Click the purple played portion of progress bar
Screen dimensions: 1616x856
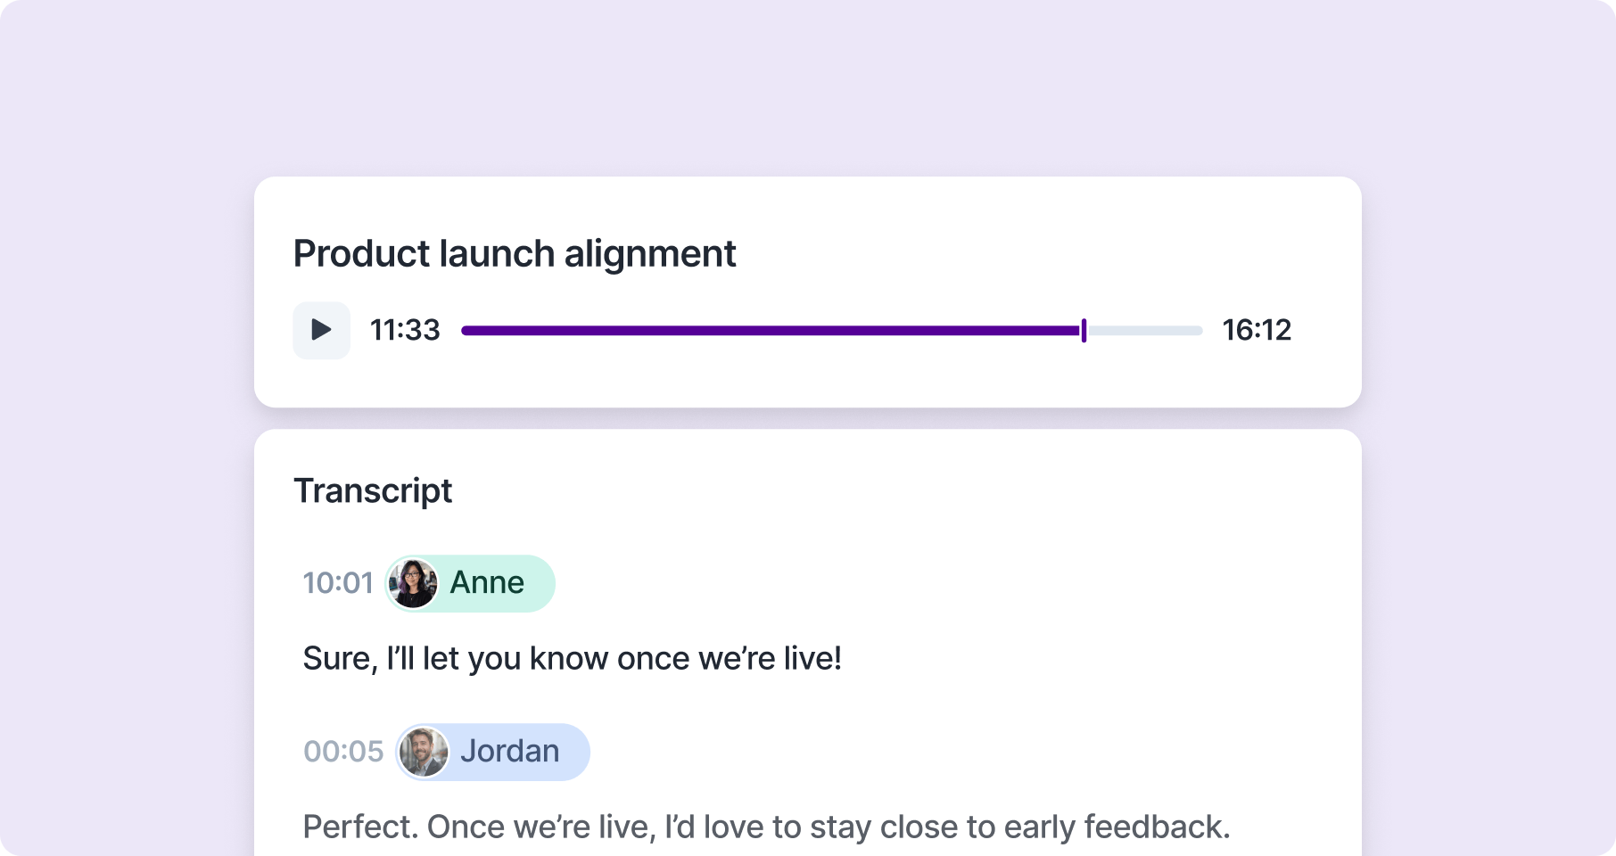[x=771, y=330]
